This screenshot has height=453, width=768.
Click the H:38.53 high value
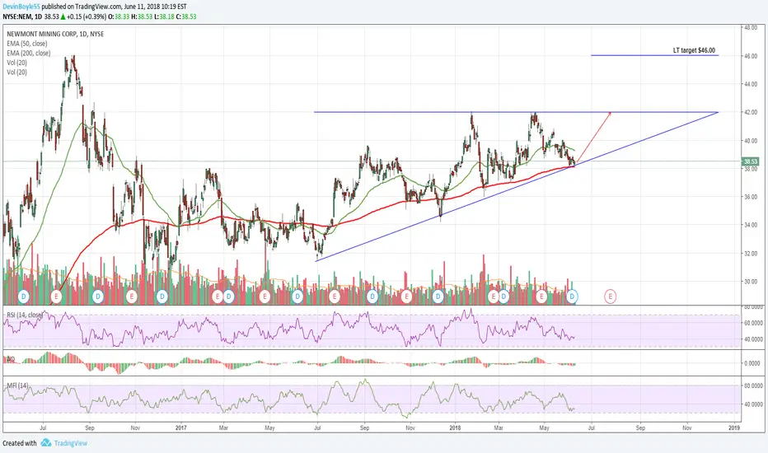click(x=142, y=16)
